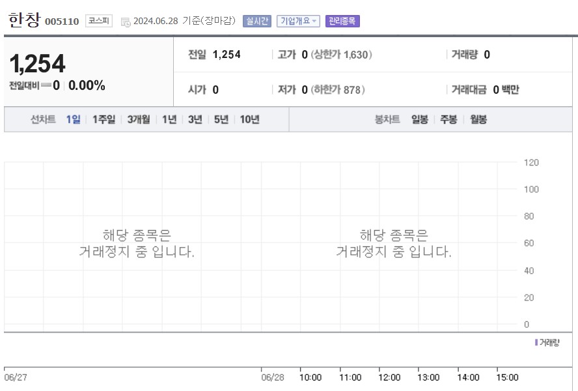Click the 전일 1,254 value
578x391 pixels.
coord(227,55)
